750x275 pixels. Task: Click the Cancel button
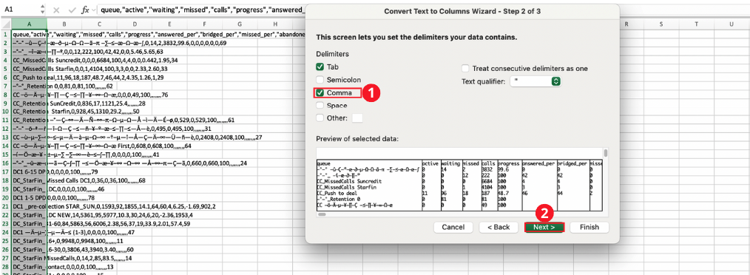click(x=453, y=227)
